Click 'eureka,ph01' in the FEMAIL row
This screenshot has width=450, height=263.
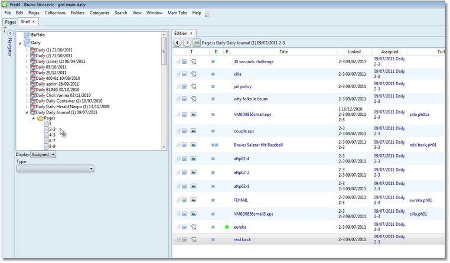(x=420, y=200)
